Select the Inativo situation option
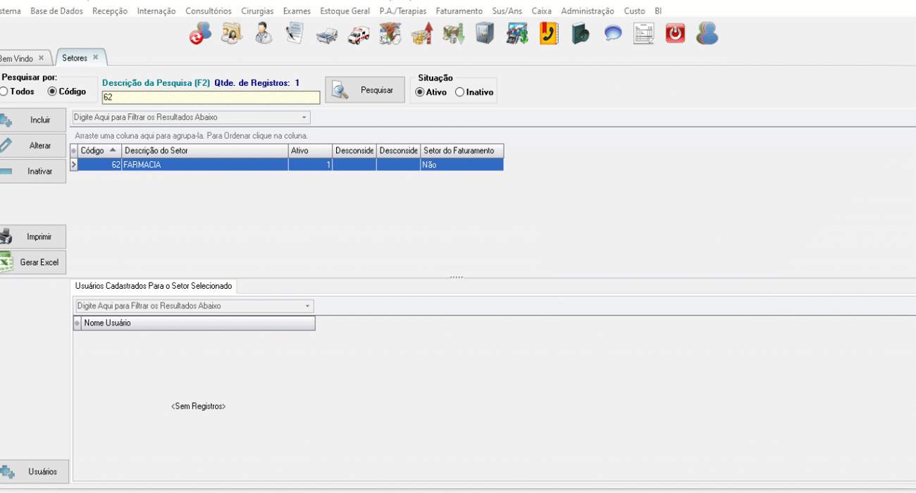 coord(460,92)
